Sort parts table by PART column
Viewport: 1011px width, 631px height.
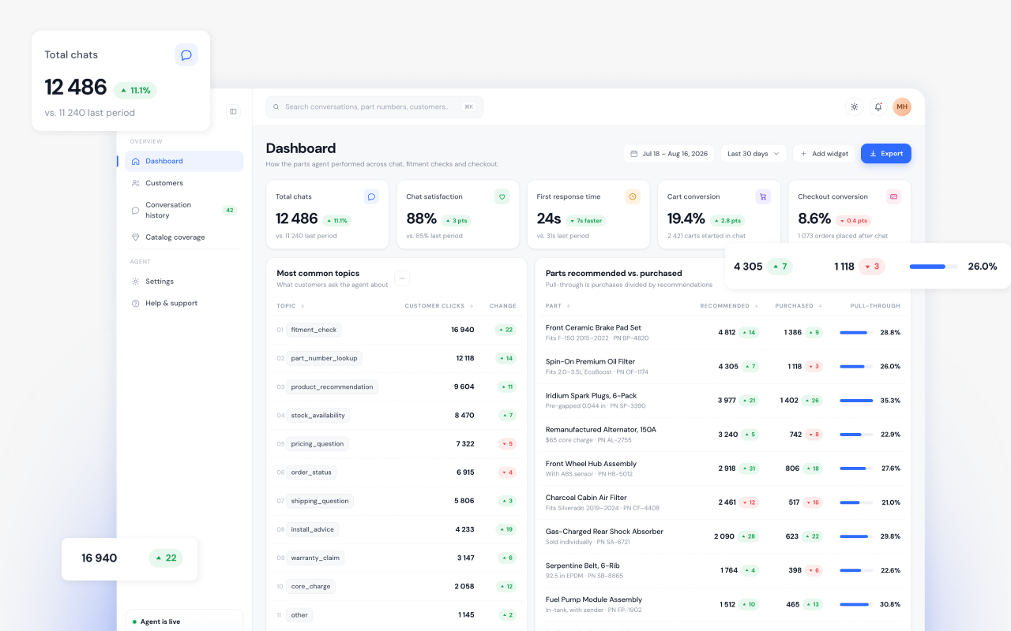(x=558, y=306)
